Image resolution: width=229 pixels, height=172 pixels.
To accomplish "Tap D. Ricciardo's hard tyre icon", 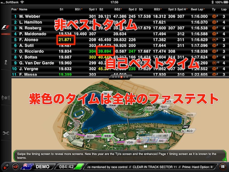I will 214,51.
